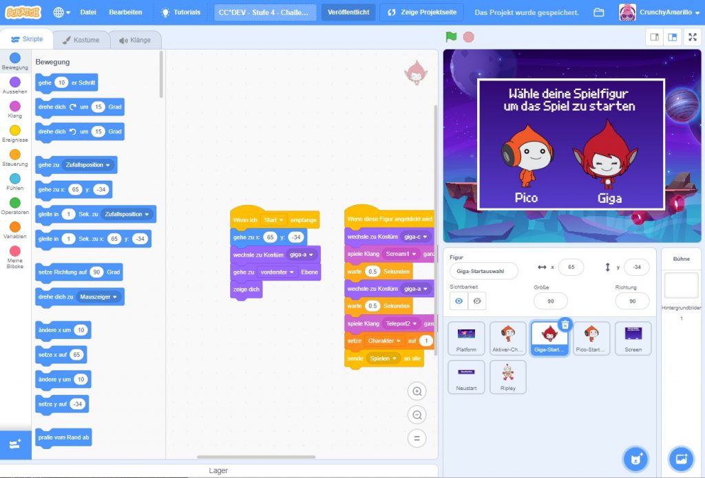Viewport: 705px width, 478px height.
Task: Switch to small stage layout
Action: click(x=654, y=37)
